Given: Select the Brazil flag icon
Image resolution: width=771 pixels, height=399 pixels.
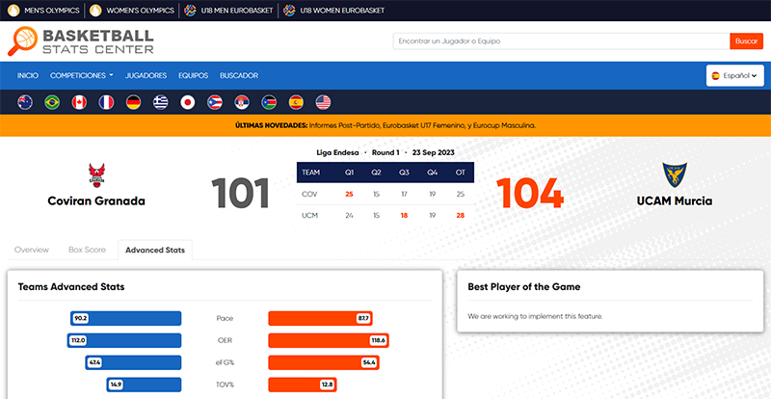Looking at the screenshot, I should [52, 102].
